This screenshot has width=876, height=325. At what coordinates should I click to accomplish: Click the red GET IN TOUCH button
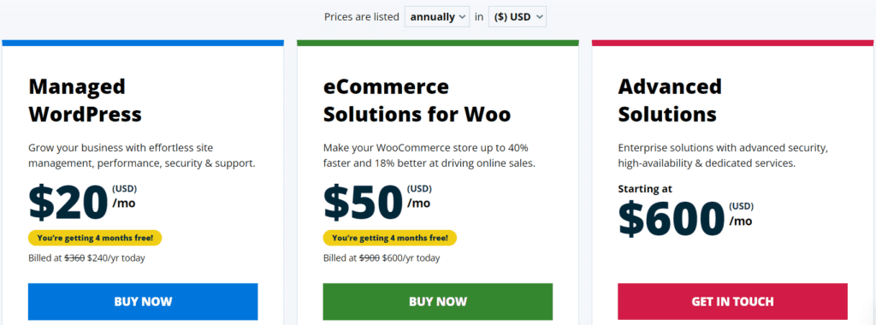point(732,302)
